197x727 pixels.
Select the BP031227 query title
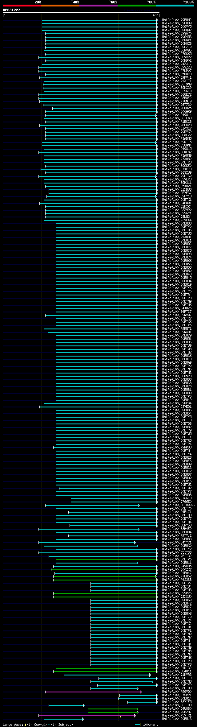pyautogui.click(x=12, y=10)
